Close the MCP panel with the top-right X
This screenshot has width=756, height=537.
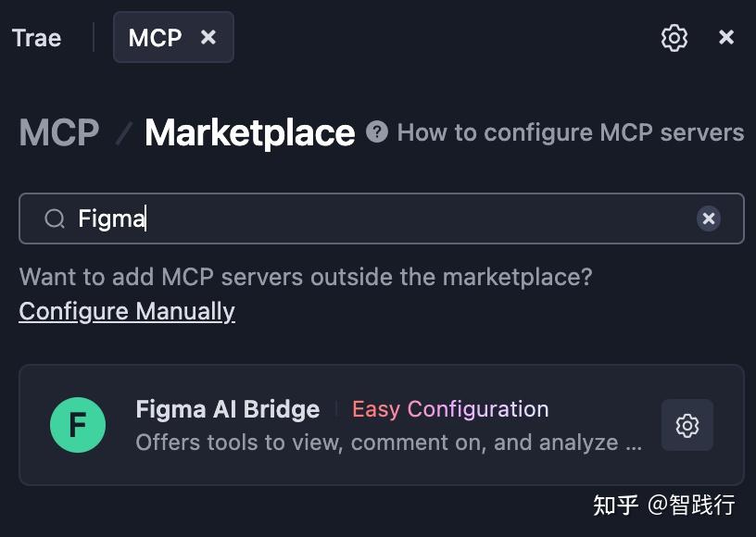coord(727,37)
